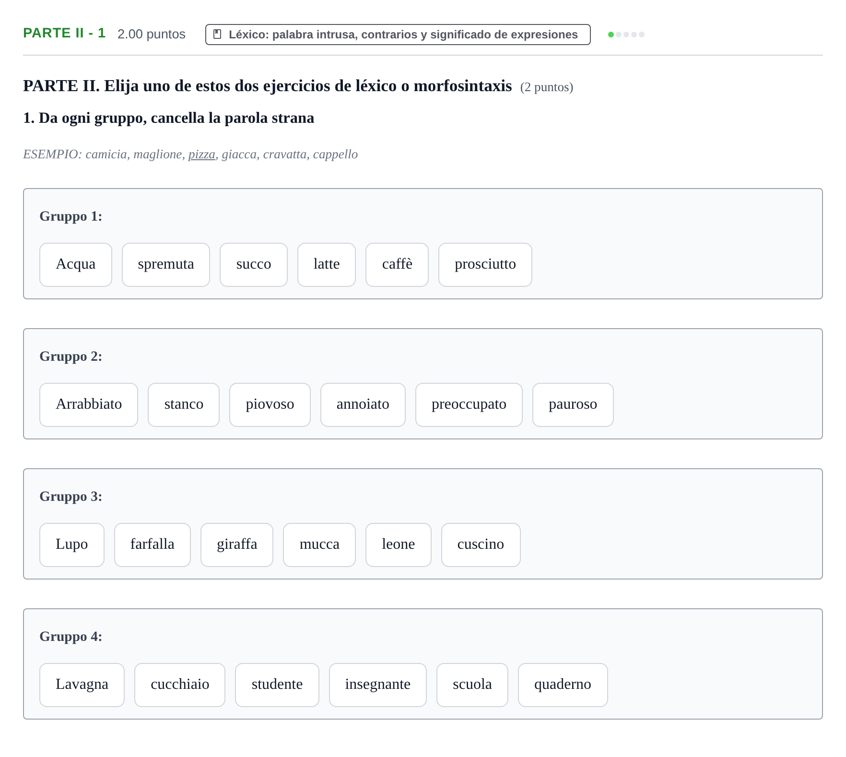Screen dimensions: 846x757
Task: Select the word latte
Action: tap(327, 265)
